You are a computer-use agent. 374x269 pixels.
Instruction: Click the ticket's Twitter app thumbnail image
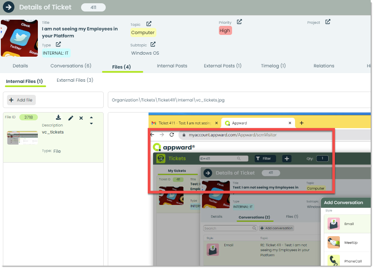[x=19, y=38]
